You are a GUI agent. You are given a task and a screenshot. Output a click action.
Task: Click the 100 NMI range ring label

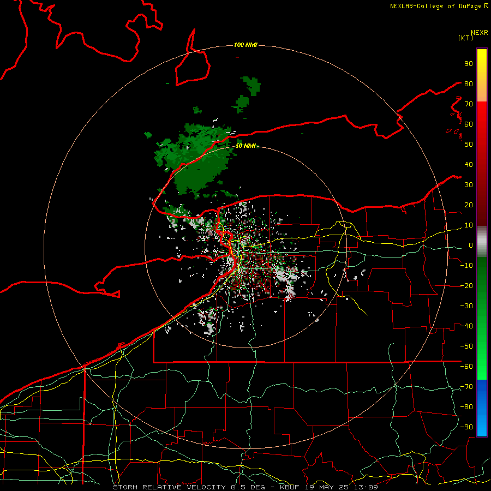pyautogui.click(x=245, y=45)
